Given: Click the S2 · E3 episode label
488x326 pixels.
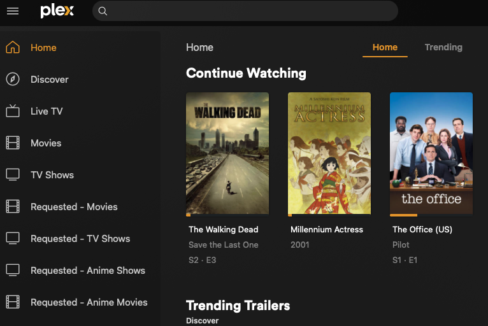Looking at the screenshot, I should coord(203,260).
